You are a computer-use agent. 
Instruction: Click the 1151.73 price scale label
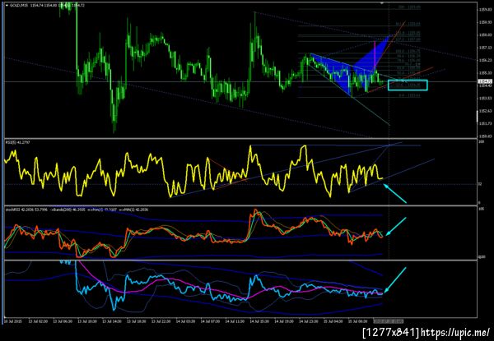pos(485,124)
